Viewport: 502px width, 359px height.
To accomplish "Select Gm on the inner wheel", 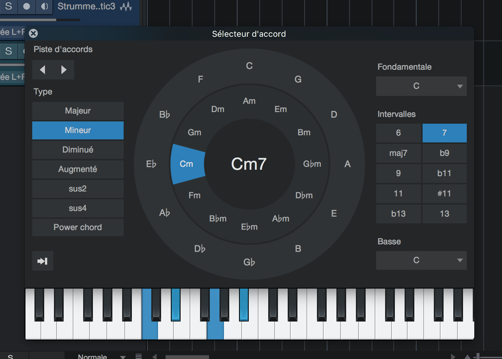I will pos(195,132).
